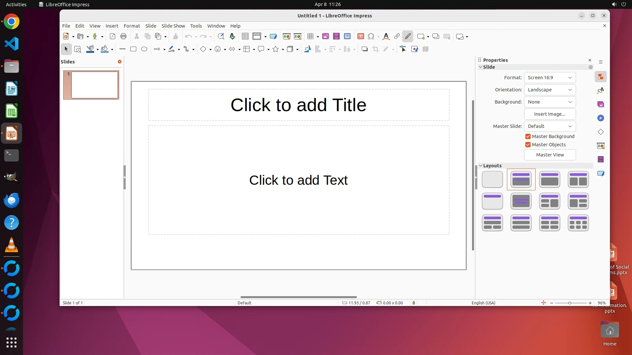
Task: Click the Master View button
Action: tap(550, 155)
